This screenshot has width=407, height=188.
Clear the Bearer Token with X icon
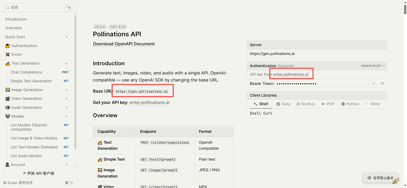coord(374,83)
